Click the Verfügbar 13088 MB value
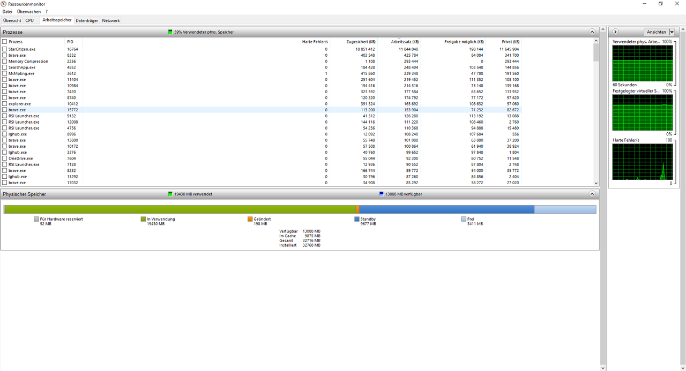Viewport: 686px width, 371px height. [311, 231]
